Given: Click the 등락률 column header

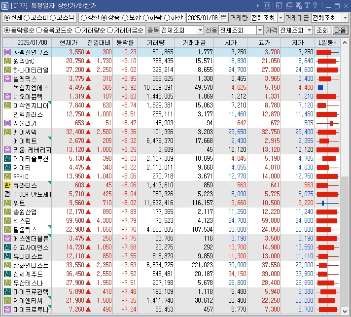Looking at the screenshot, I should [x=125, y=42].
